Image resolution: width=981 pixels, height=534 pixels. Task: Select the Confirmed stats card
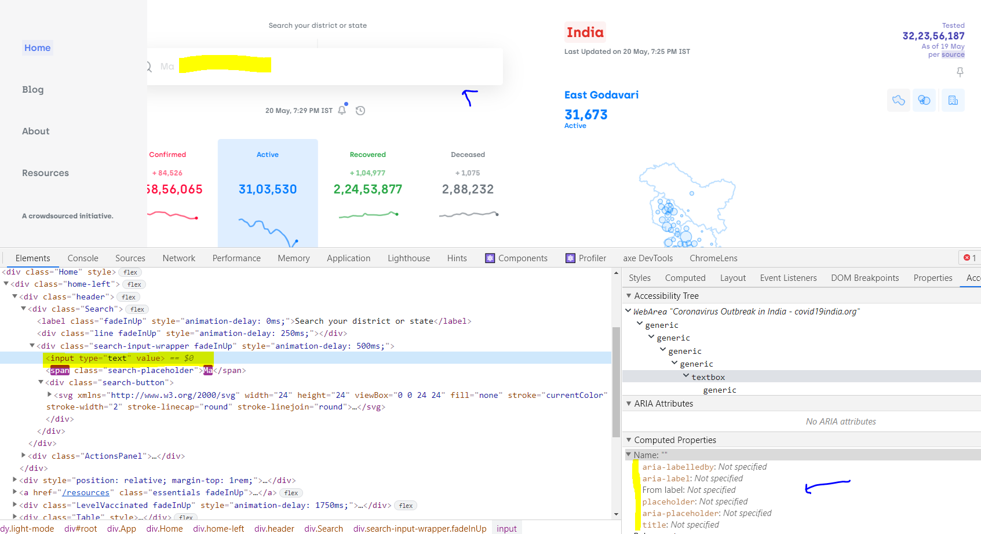[174, 193]
